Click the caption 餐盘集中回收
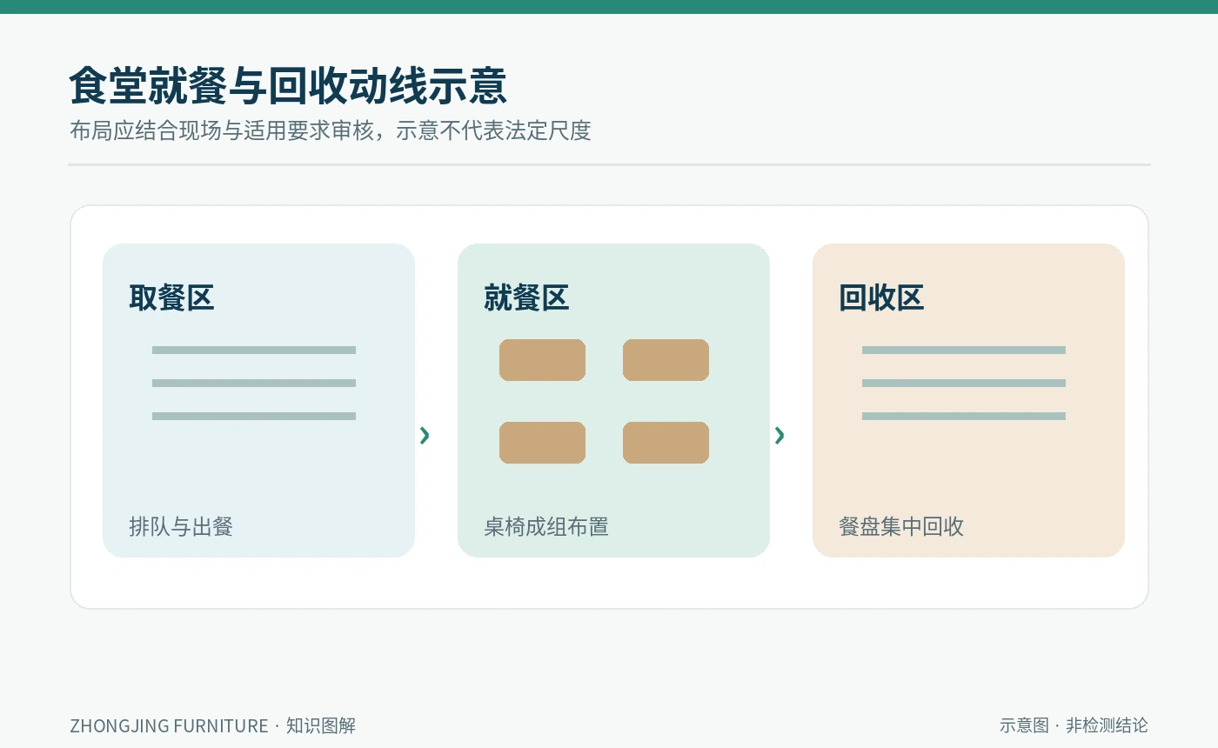Image resolution: width=1218 pixels, height=748 pixels. (901, 526)
